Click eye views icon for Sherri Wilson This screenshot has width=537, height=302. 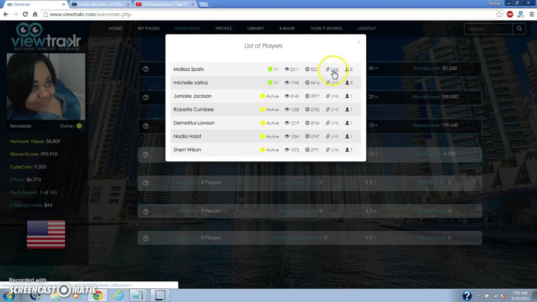287,150
